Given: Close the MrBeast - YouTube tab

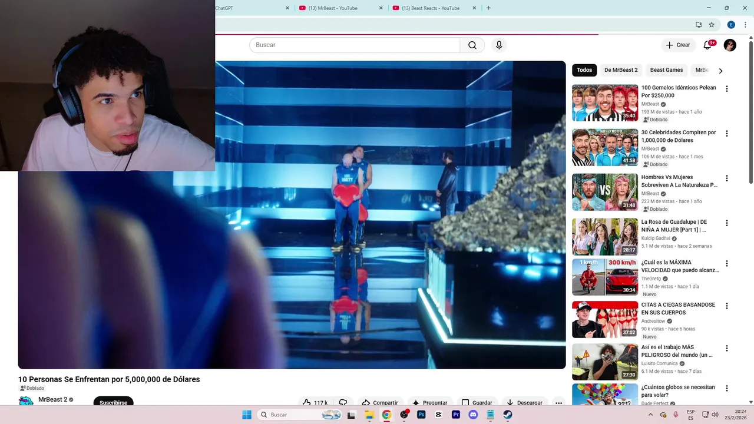Looking at the screenshot, I should pyautogui.click(x=381, y=8).
